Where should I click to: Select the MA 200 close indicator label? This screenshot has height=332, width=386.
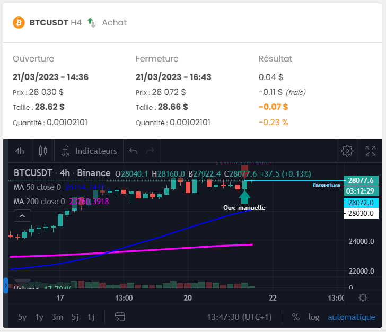[39, 202]
